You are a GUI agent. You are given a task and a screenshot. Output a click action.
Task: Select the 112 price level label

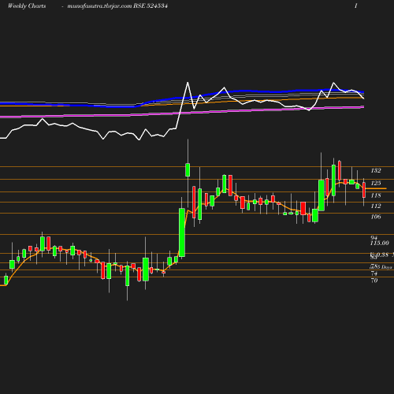pos(376,206)
